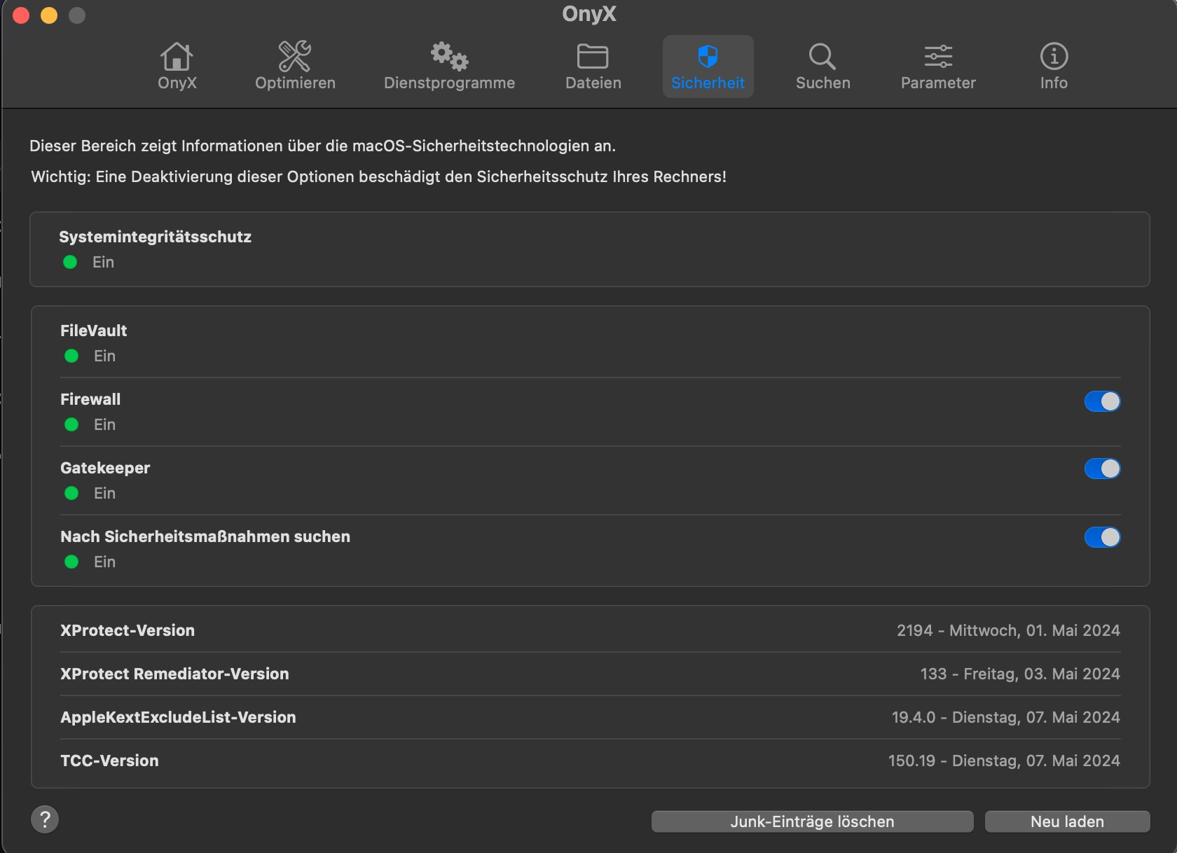The width and height of the screenshot is (1177, 853).
Task: Click the Ein status under FileVault
Action: tap(104, 356)
